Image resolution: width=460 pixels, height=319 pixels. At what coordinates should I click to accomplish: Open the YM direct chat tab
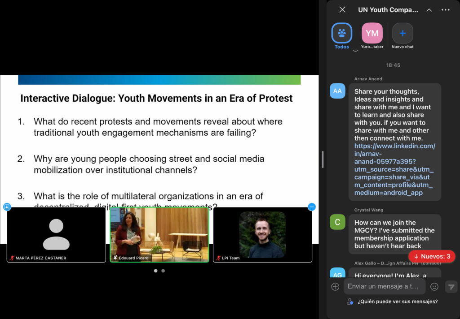(372, 33)
